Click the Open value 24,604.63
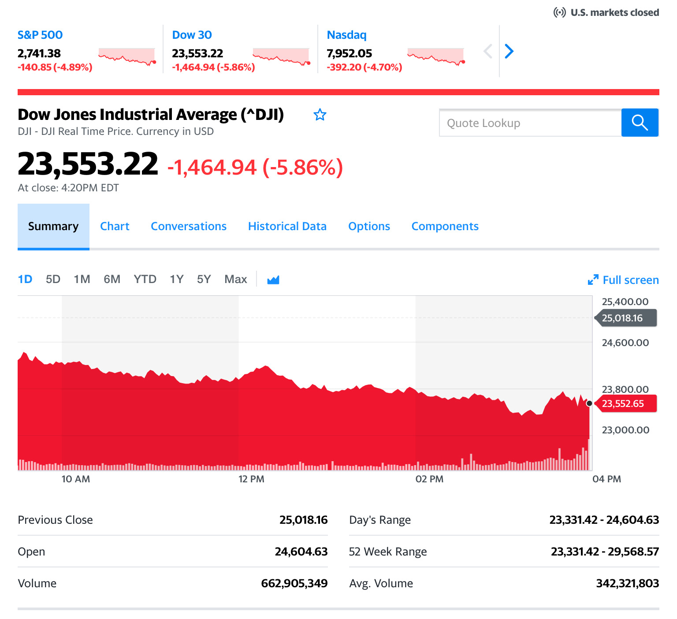The image size is (677, 619). [x=301, y=552]
